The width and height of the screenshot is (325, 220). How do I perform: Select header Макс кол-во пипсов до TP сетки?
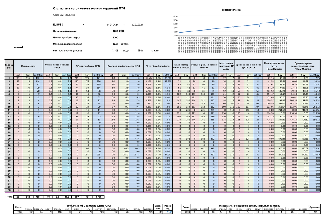click(x=226, y=66)
